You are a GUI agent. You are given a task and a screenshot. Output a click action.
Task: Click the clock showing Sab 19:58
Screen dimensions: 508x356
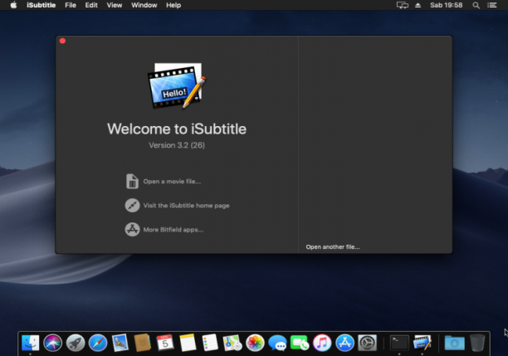pyautogui.click(x=446, y=5)
